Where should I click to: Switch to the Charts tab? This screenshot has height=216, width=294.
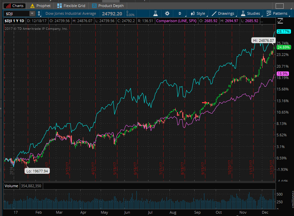tap(15, 6)
